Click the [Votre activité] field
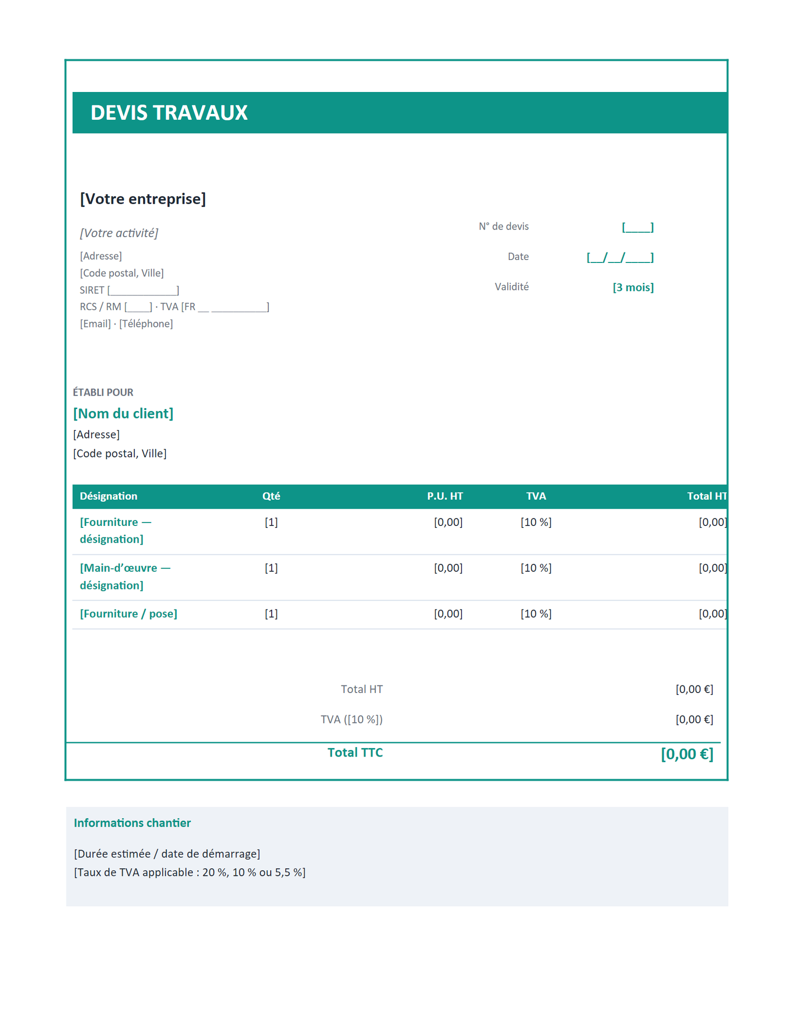 119,233
